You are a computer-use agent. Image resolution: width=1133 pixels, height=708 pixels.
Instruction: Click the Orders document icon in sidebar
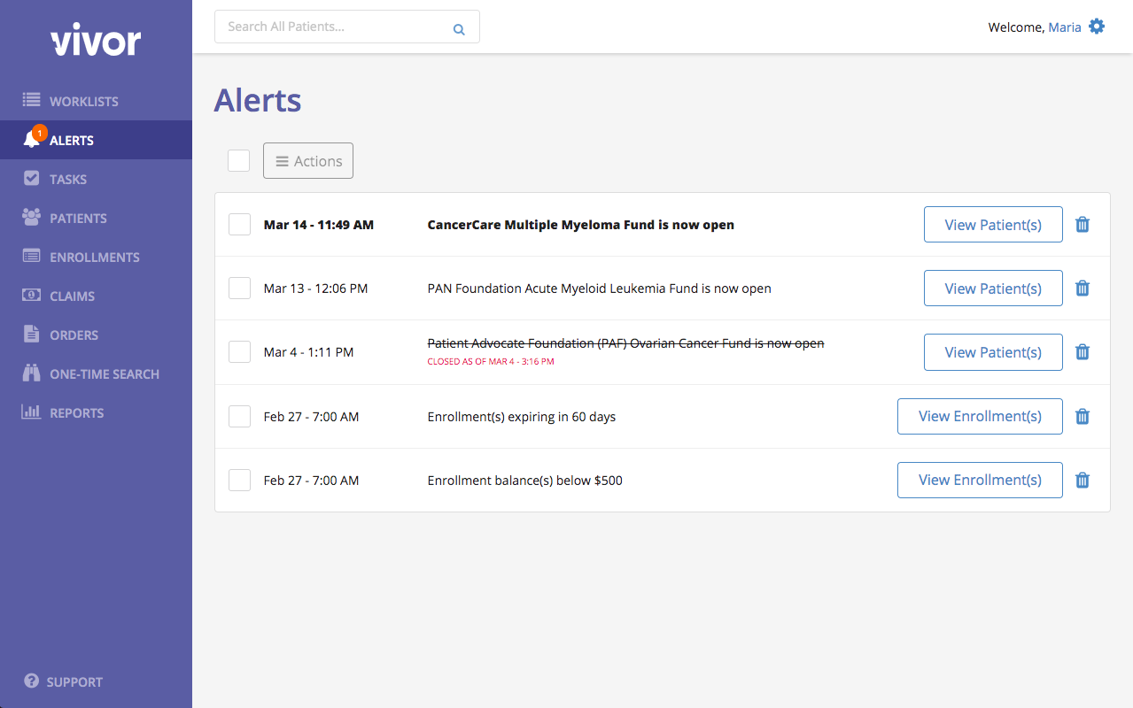pos(31,334)
